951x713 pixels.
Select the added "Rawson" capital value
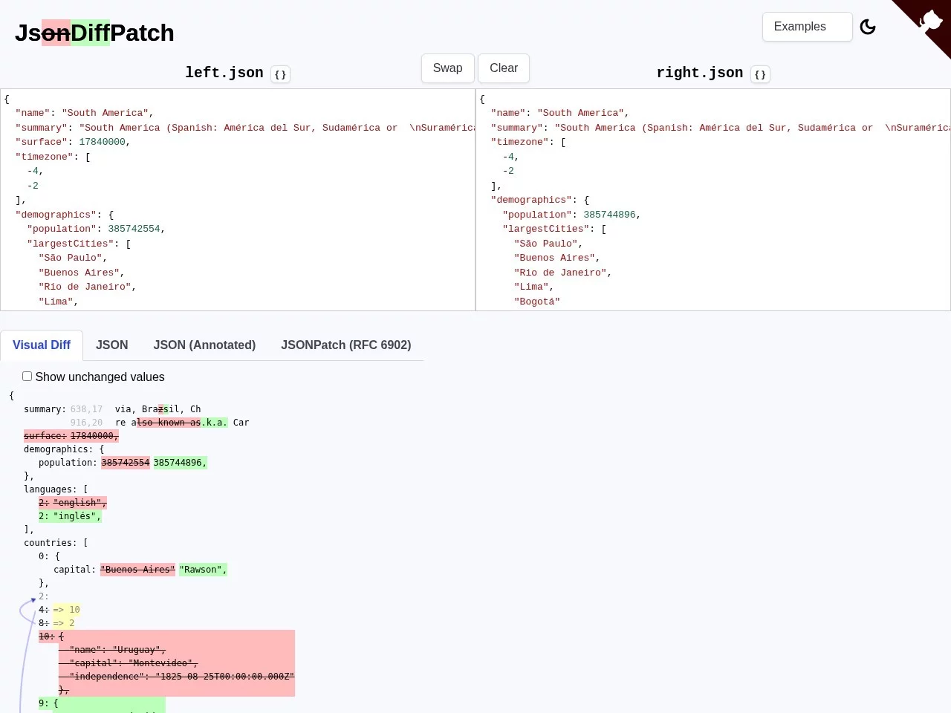point(202,569)
